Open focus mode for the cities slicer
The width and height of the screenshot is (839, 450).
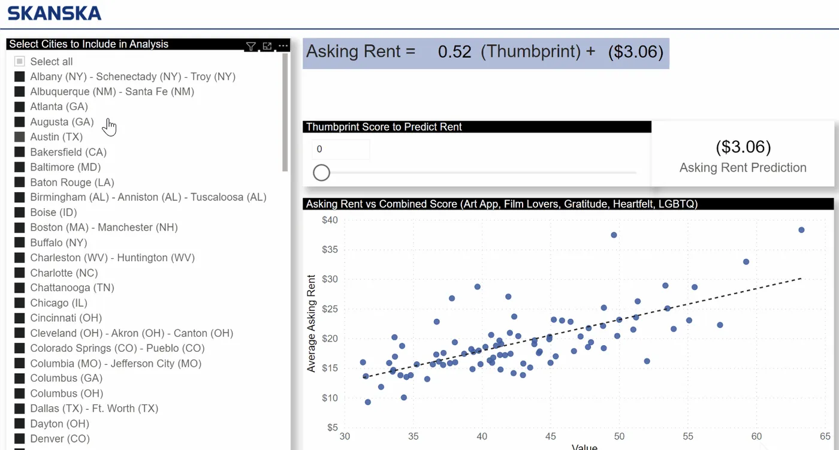pyautogui.click(x=267, y=46)
